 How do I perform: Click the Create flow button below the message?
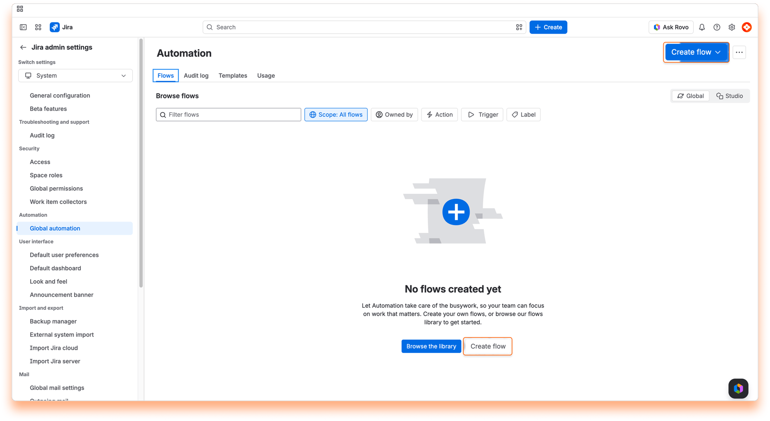point(488,346)
